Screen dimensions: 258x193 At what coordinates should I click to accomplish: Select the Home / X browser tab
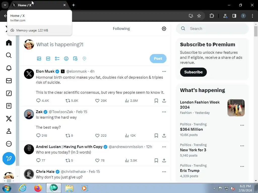[x=39, y=5]
